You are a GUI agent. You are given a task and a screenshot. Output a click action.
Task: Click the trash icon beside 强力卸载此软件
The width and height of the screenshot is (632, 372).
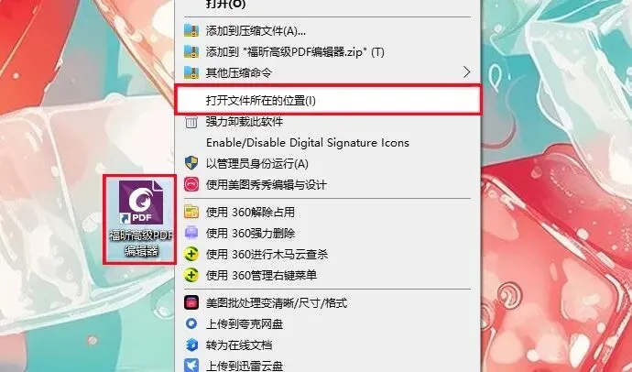[x=191, y=121]
